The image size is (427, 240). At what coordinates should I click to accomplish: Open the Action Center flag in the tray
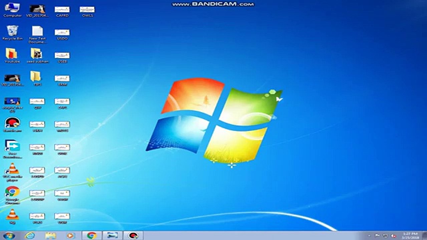[377, 236]
